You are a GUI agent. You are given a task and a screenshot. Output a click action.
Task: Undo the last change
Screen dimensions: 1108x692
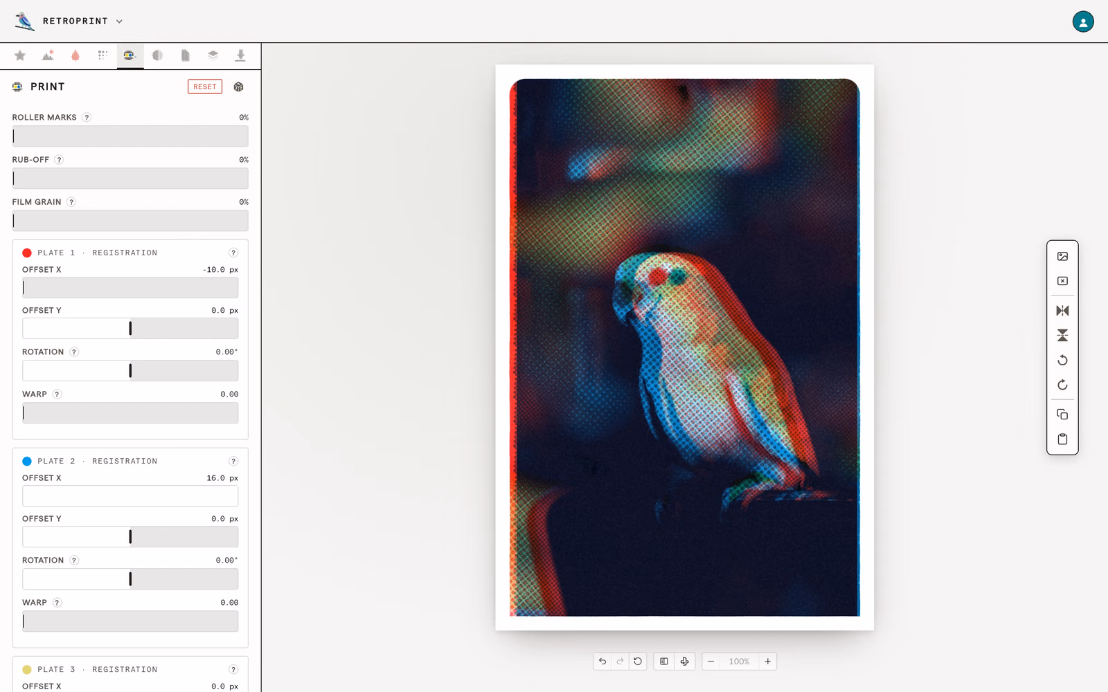(602, 662)
